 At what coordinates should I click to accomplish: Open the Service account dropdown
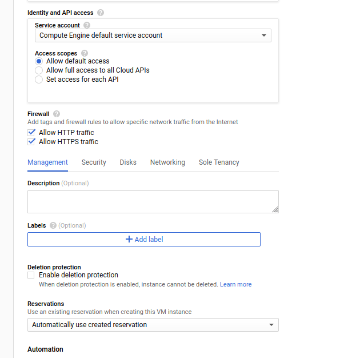[x=153, y=35]
